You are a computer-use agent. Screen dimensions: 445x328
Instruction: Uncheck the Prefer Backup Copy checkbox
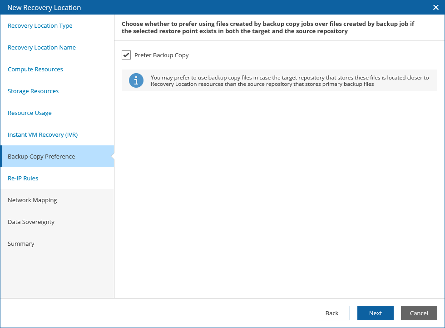click(x=126, y=55)
